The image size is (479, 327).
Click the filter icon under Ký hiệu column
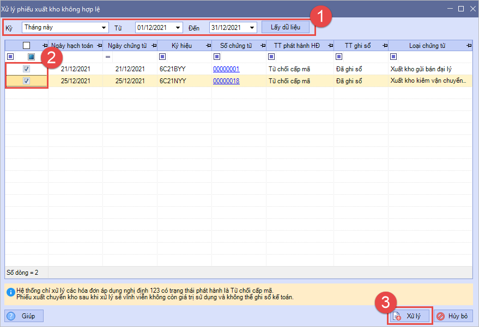pos(162,57)
